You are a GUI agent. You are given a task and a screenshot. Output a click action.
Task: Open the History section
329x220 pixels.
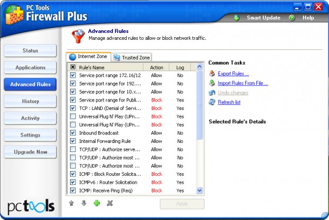pos(30,101)
